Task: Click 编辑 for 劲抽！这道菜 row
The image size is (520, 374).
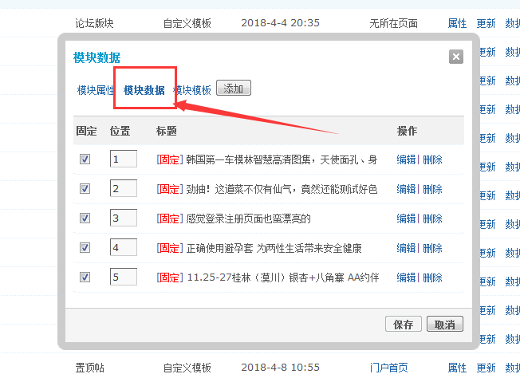Action: 406,189
